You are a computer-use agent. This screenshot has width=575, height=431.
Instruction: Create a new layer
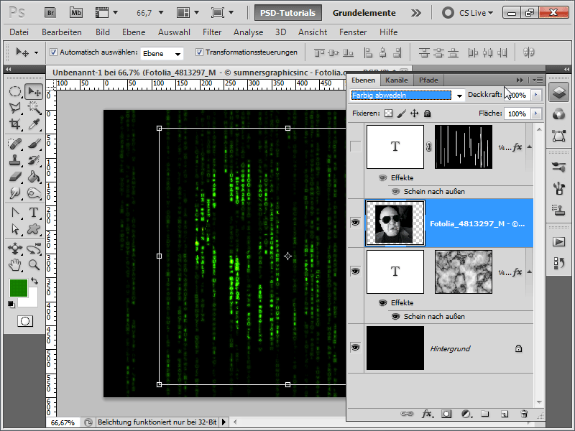[x=505, y=414]
